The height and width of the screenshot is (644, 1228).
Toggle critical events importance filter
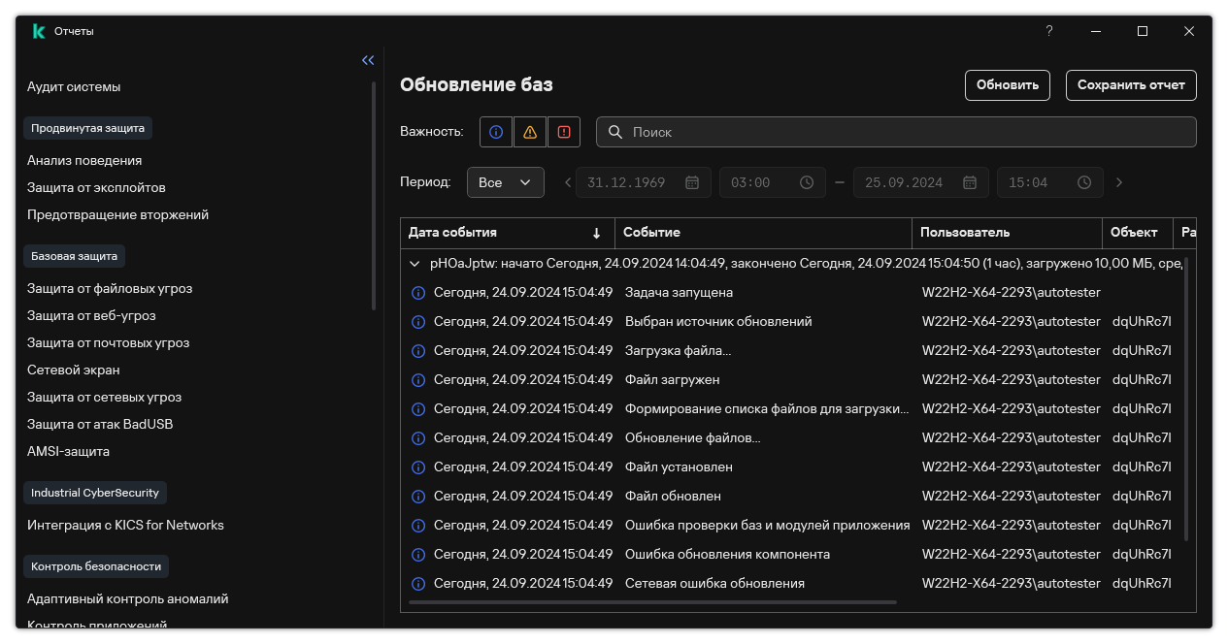point(564,132)
